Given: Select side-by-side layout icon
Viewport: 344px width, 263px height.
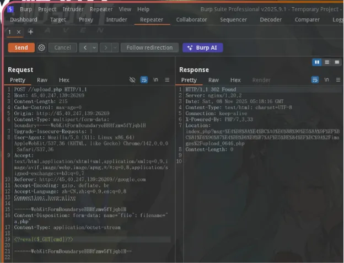Looking at the screenshot, I should click(x=317, y=62).
